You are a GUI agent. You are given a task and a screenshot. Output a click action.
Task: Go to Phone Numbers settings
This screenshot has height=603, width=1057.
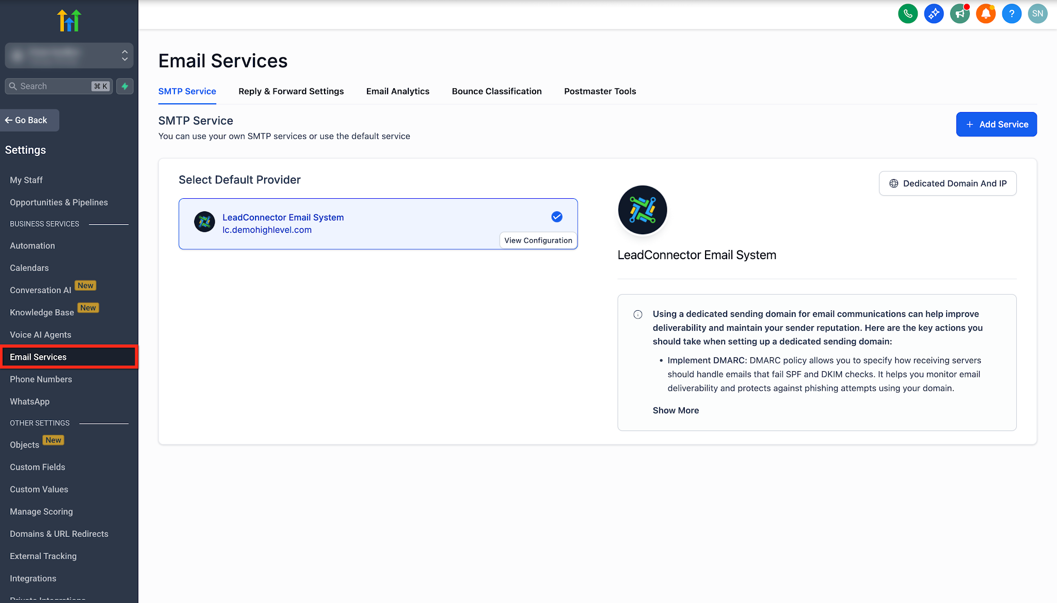pos(41,379)
